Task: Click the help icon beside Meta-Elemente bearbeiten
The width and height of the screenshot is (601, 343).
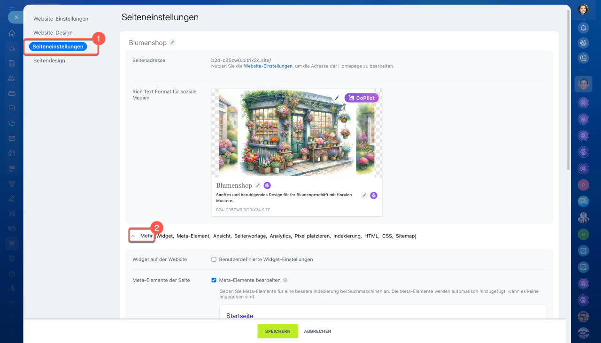Action: (285, 280)
